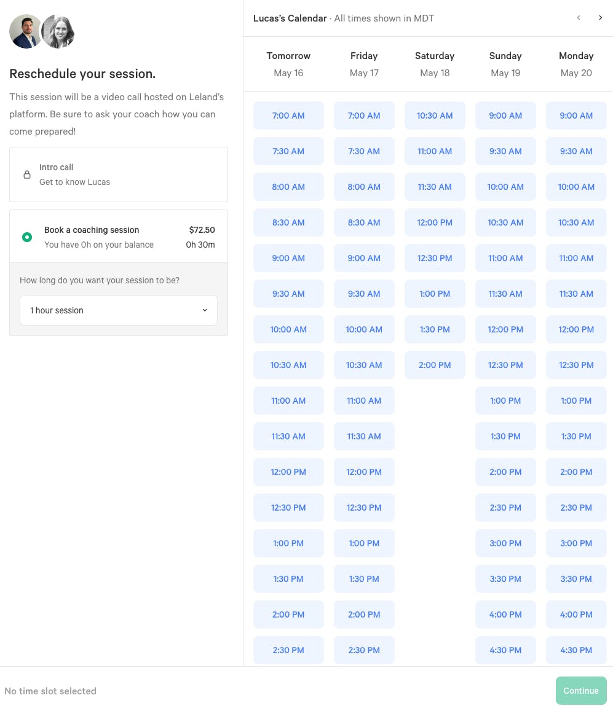Screen dimensions: 613x714
Task: Click the lock icon beside Intro call
Action: (27, 175)
